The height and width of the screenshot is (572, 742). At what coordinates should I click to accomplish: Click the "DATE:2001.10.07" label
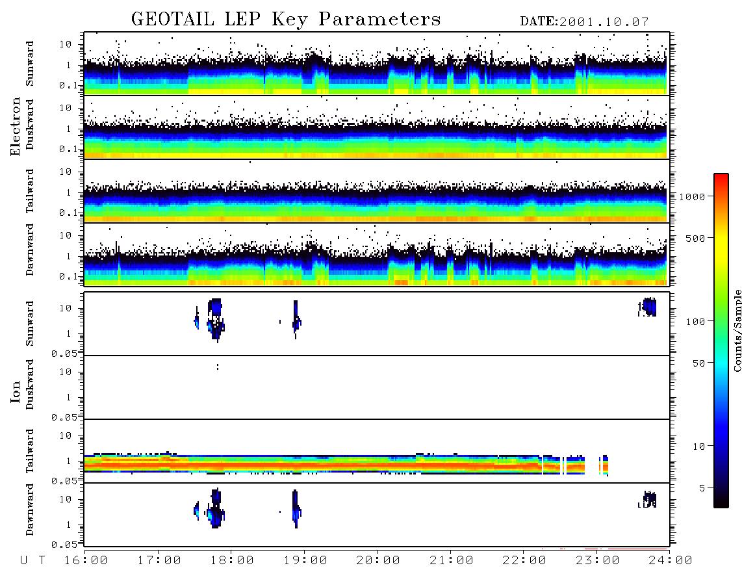(x=584, y=22)
